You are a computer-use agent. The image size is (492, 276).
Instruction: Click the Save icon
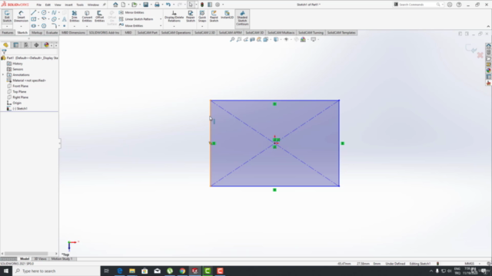[145, 5]
